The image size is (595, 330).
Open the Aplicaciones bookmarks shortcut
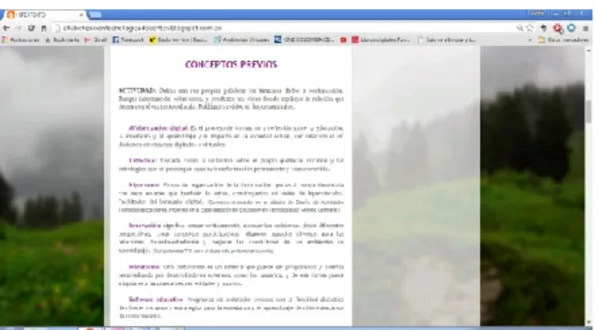click(21, 40)
